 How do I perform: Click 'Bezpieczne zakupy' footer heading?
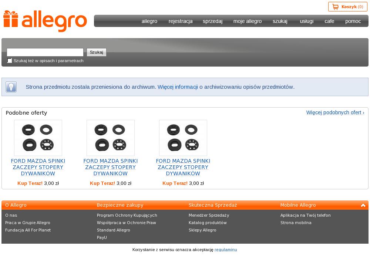pos(120,205)
